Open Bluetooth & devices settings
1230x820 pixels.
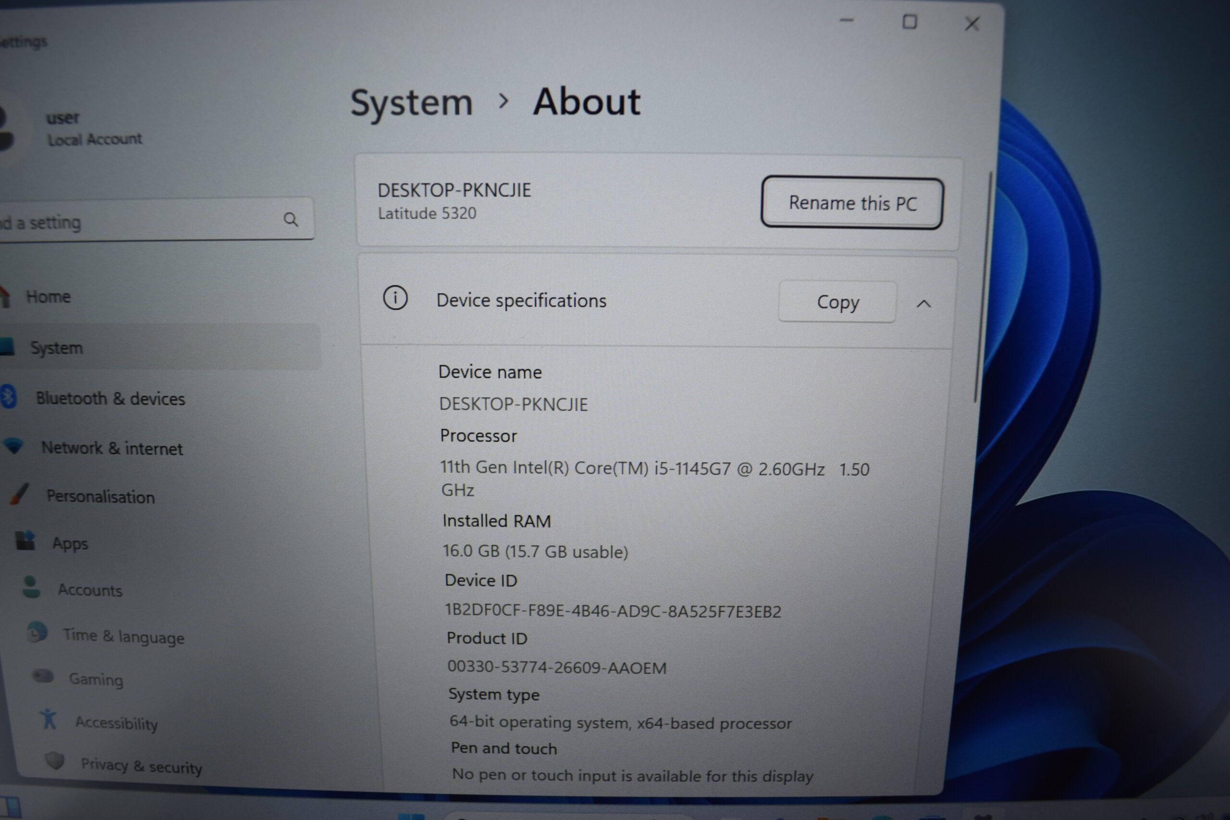point(111,399)
